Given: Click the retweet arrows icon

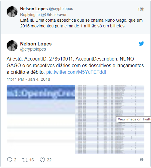Looking at the screenshot, I should pyautogui.click(x=25, y=160).
